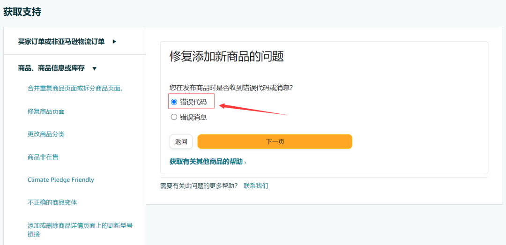Open Climate Pledge Friendly item
The width and height of the screenshot is (506, 245).
(x=60, y=180)
